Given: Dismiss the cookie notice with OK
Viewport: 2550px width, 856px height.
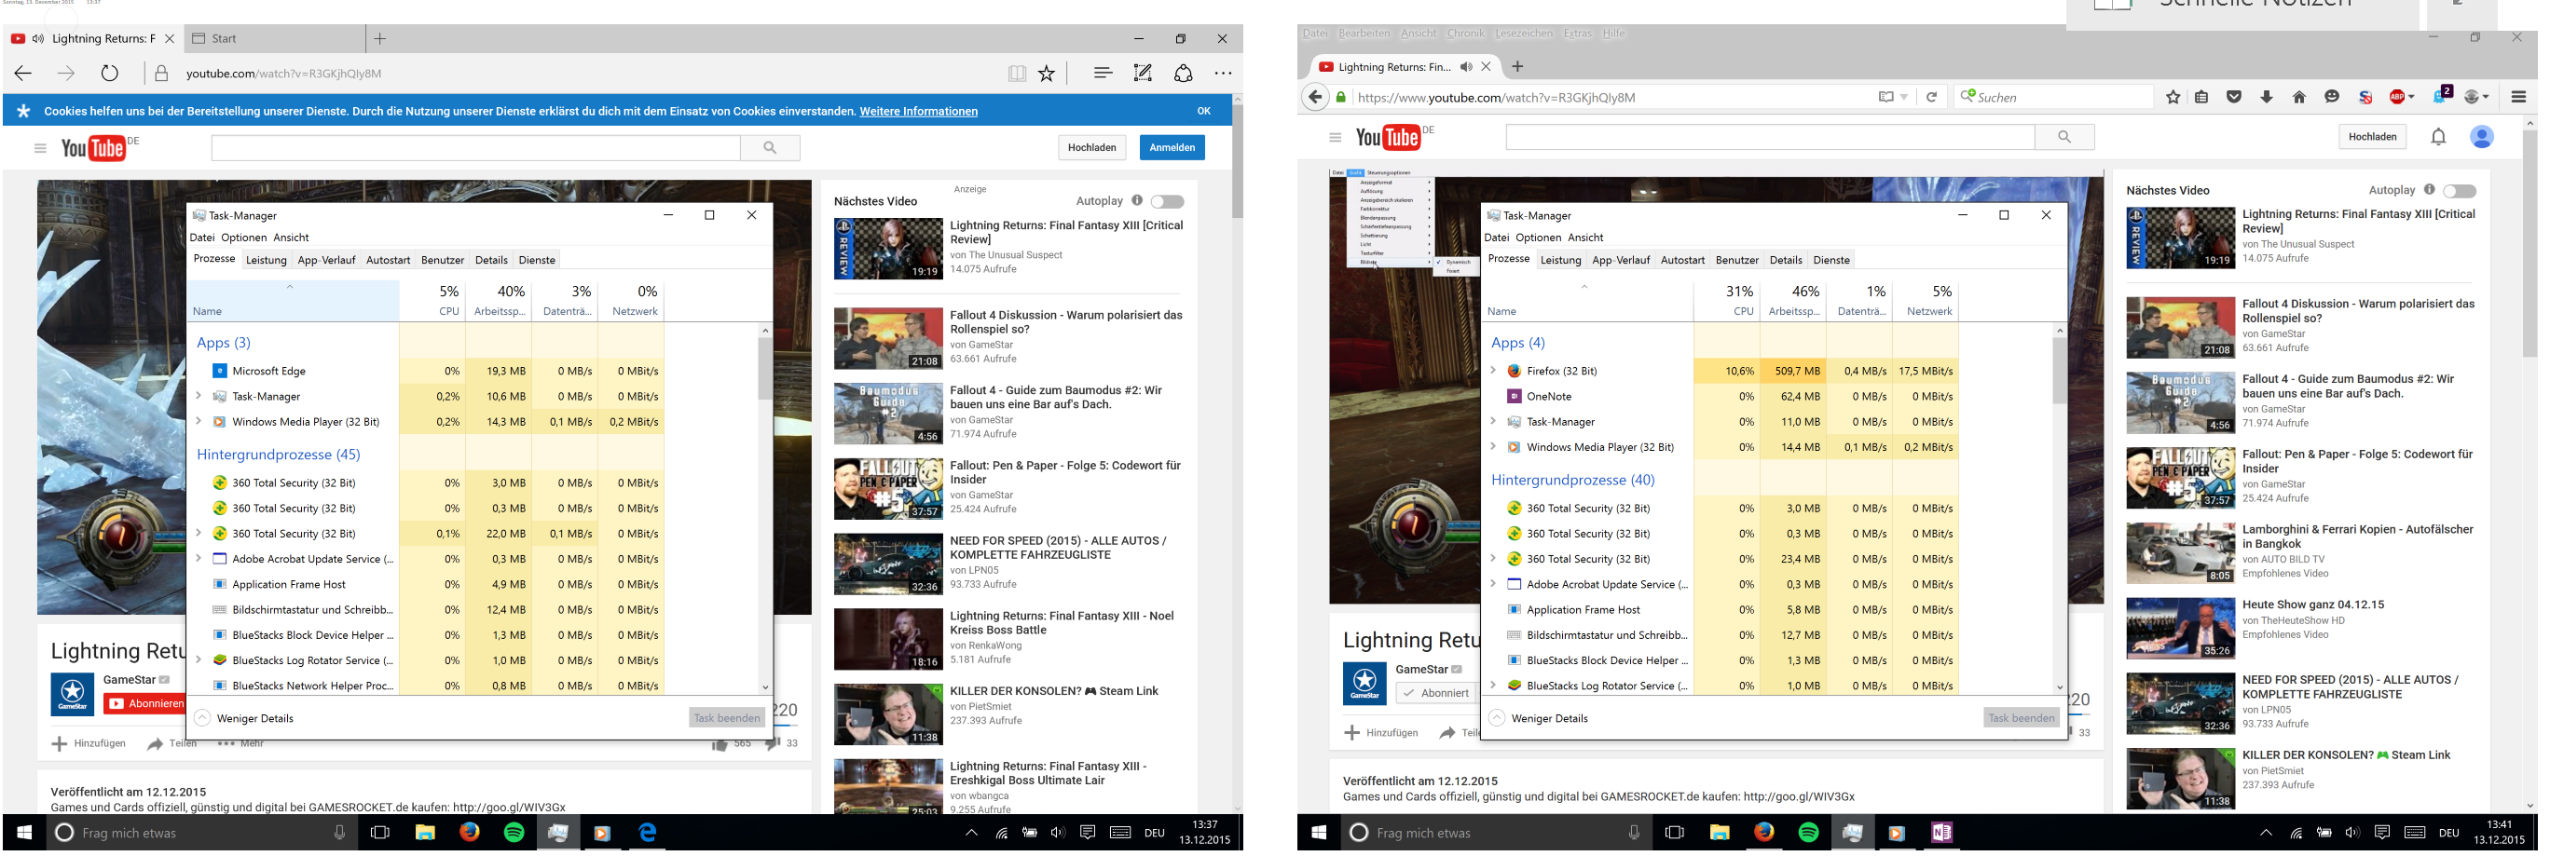Looking at the screenshot, I should [x=1204, y=111].
